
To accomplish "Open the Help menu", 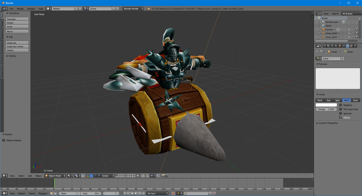I will pos(41,9).
